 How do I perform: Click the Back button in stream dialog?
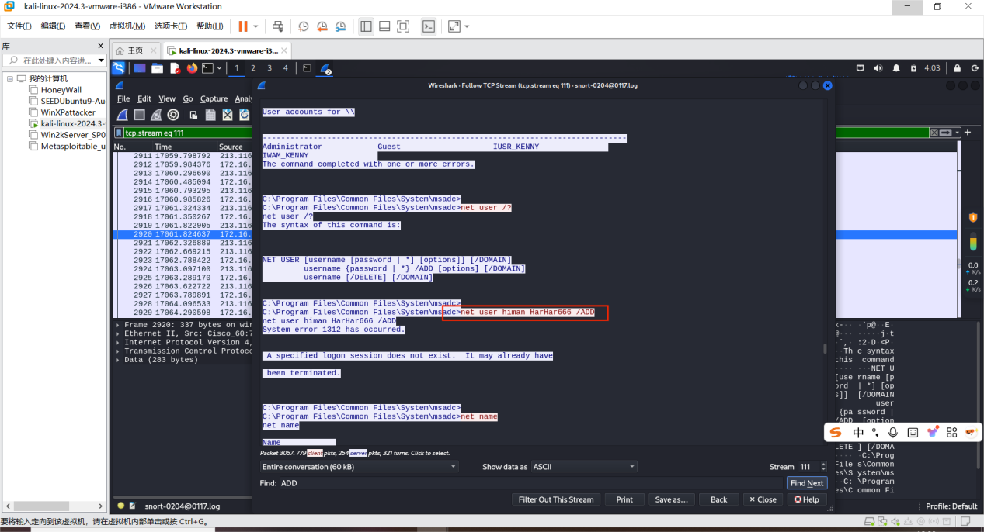(719, 499)
